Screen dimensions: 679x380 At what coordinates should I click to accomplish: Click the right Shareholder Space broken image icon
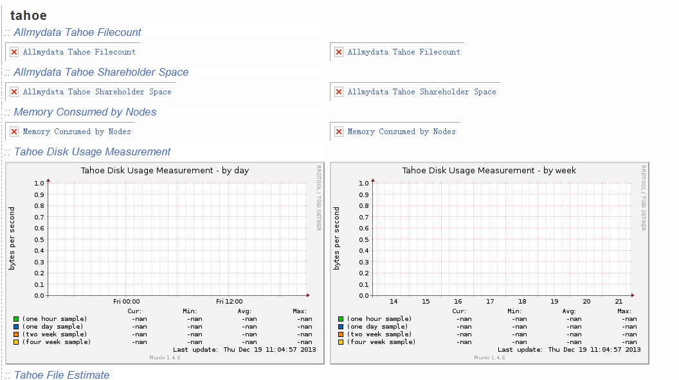339,92
